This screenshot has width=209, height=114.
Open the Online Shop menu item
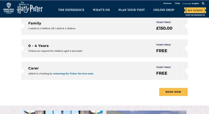(164, 10)
